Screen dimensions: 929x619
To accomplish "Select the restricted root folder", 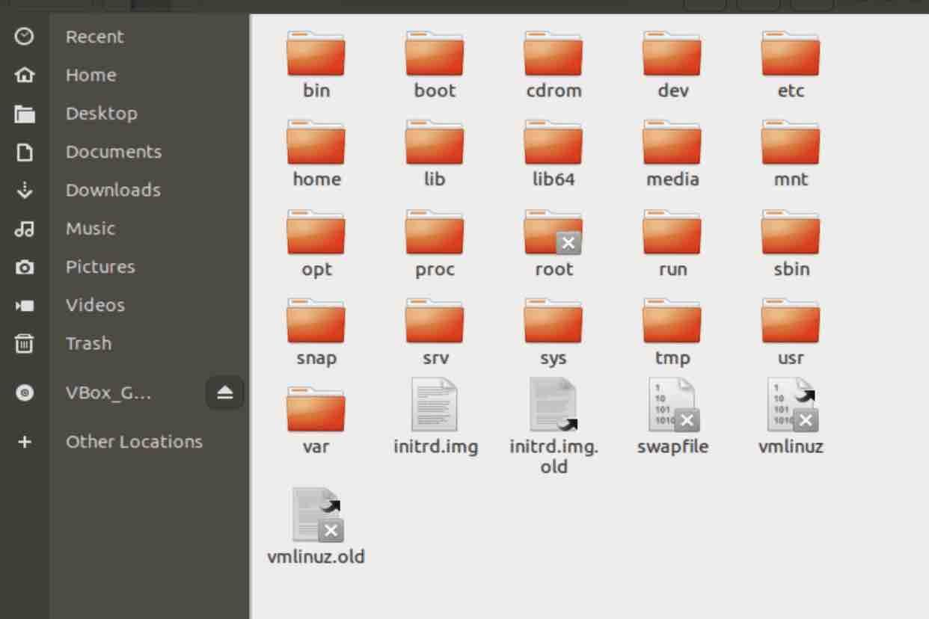I will (553, 239).
